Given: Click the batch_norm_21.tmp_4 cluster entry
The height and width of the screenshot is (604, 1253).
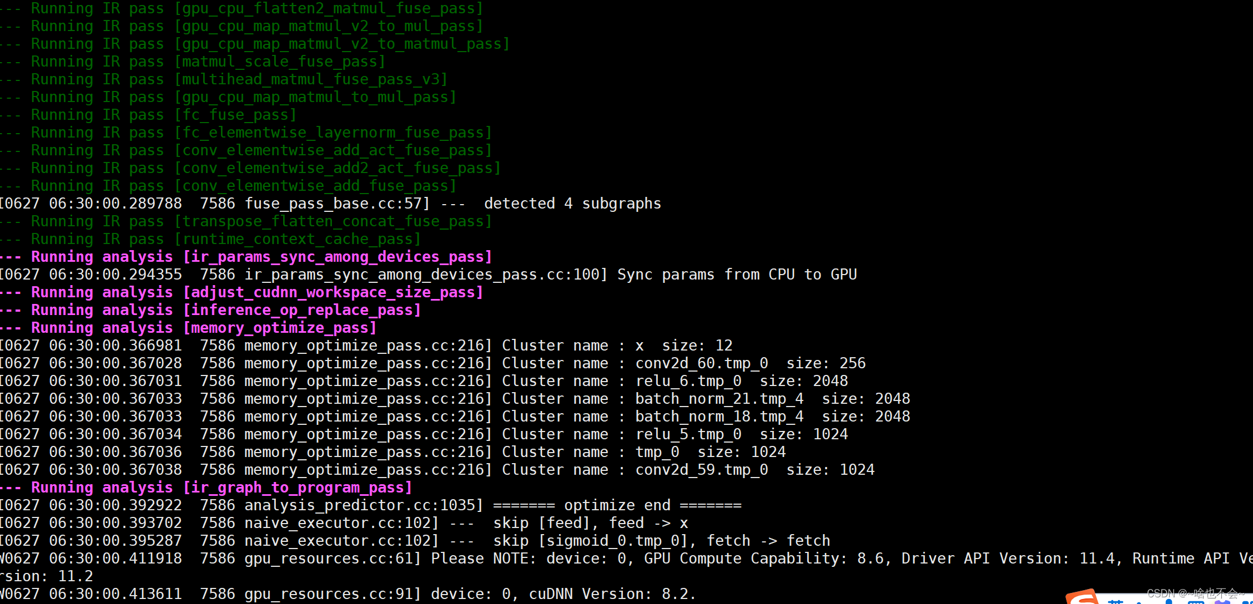Looking at the screenshot, I should (719, 399).
